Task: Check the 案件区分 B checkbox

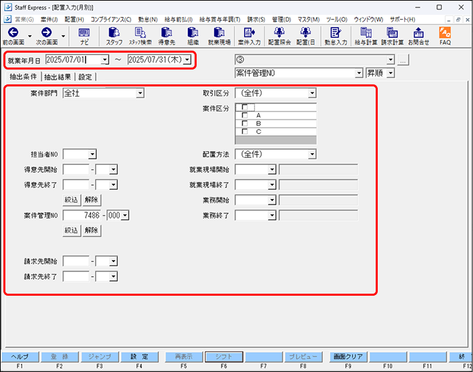Action: pos(245,124)
